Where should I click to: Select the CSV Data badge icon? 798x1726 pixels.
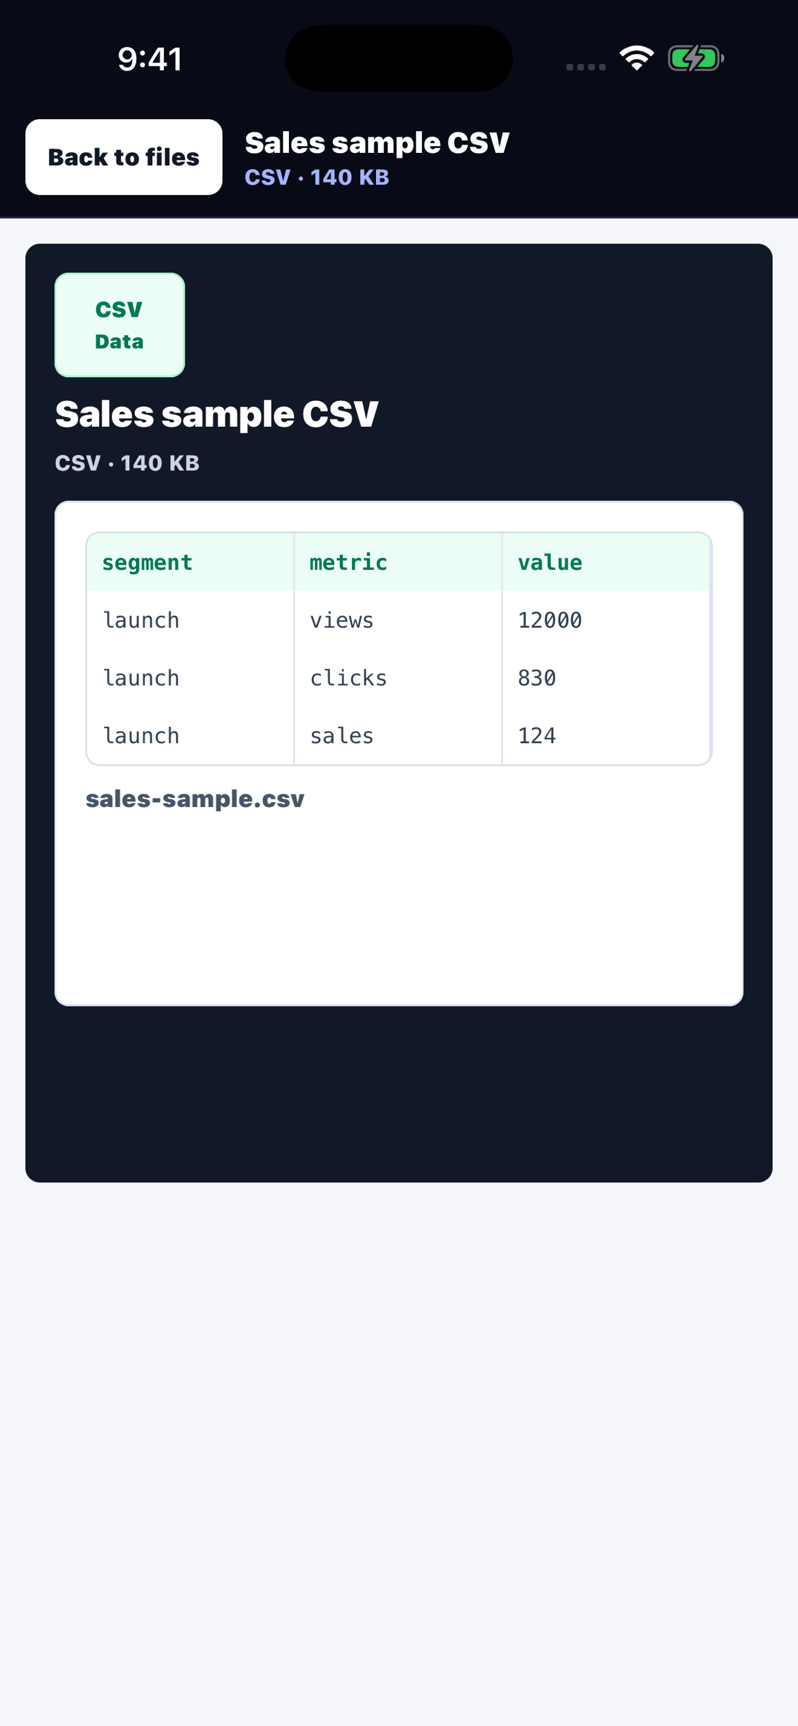[x=120, y=325]
